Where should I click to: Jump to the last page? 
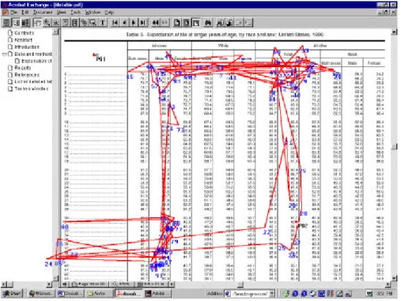[x=143, y=23]
